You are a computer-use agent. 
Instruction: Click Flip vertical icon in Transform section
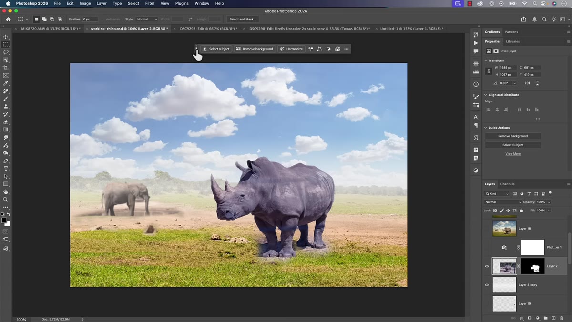pyautogui.click(x=537, y=83)
